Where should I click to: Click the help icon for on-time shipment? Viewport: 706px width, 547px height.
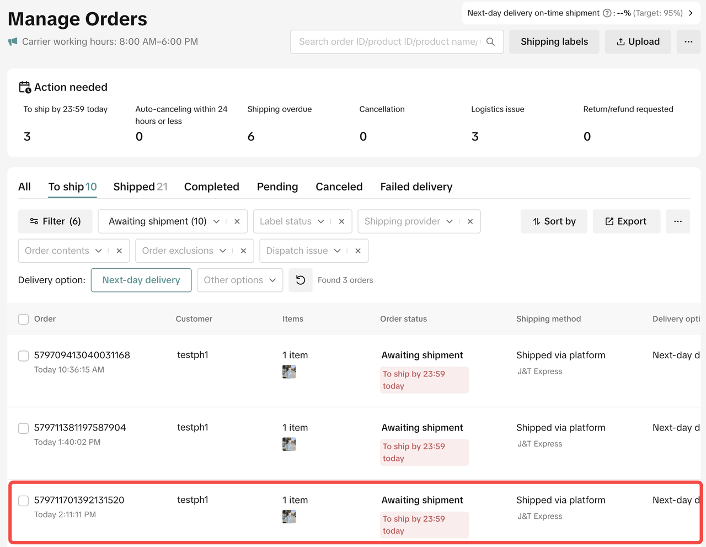607,13
